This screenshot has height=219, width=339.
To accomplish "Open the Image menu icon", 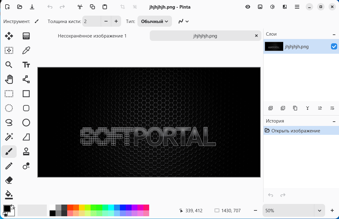I will pyautogui.click(x=260, y=7).
